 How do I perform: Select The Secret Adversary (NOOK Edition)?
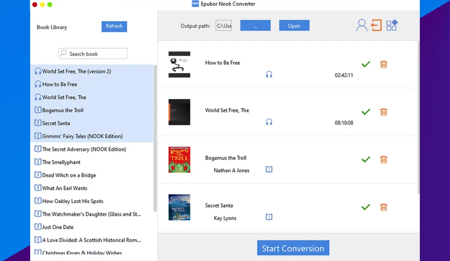pos(92,149)
